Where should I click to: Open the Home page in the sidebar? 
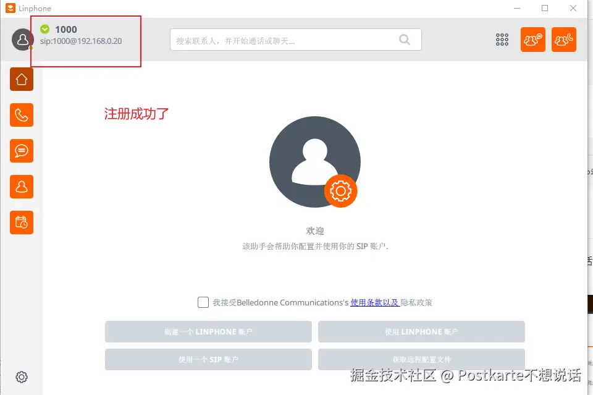[x=22, y=79]
